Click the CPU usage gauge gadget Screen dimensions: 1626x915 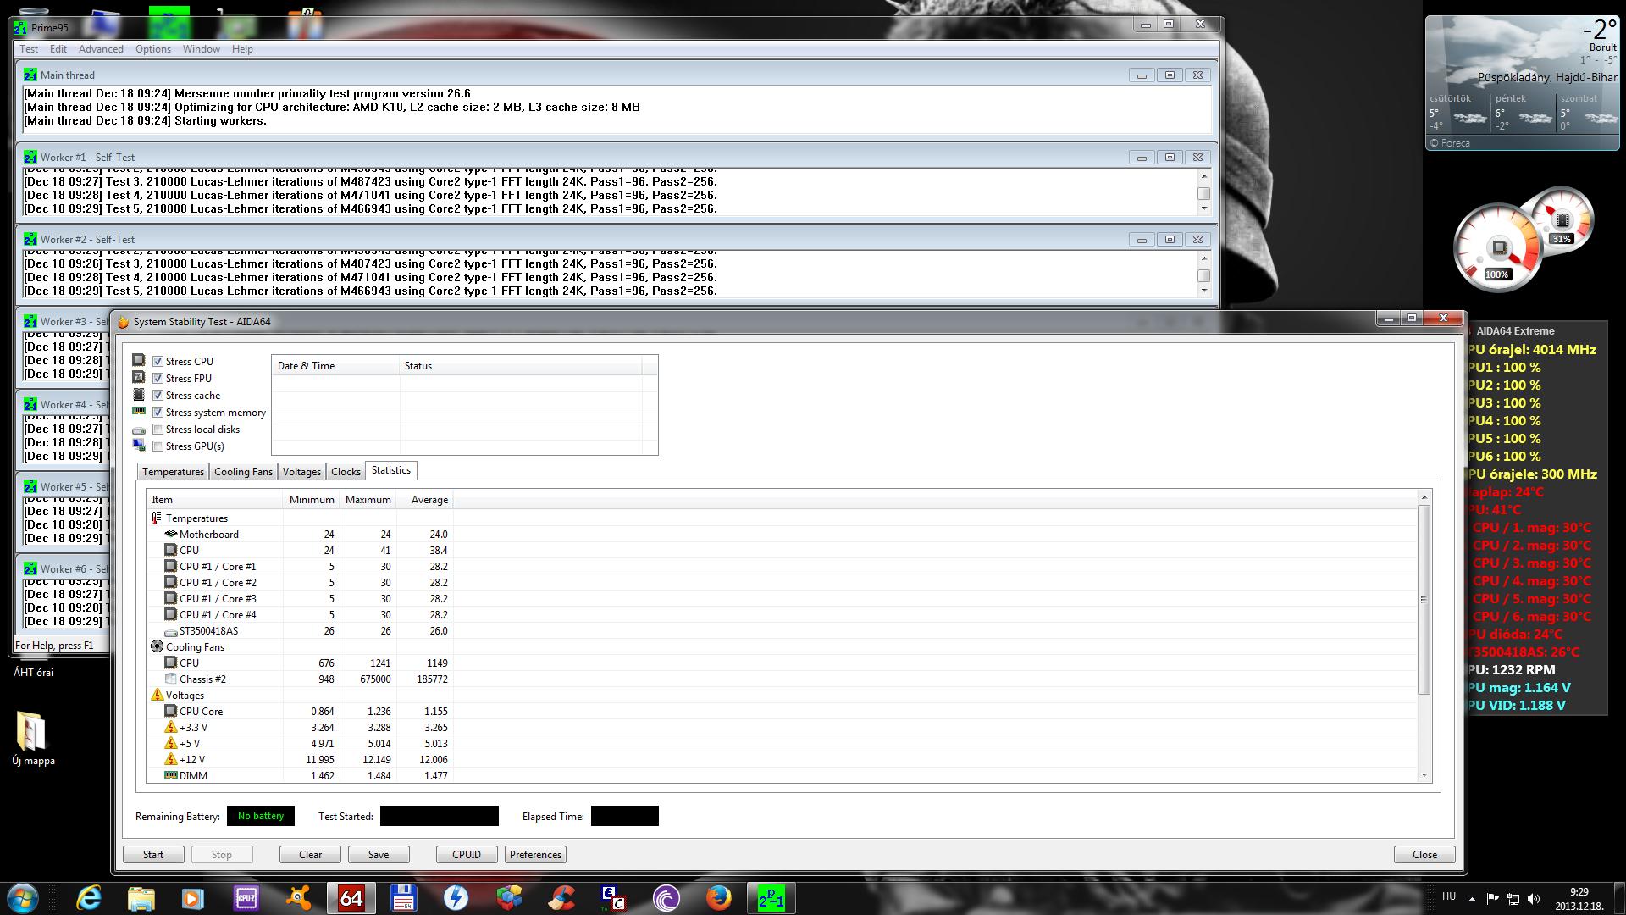(1496, 250)
